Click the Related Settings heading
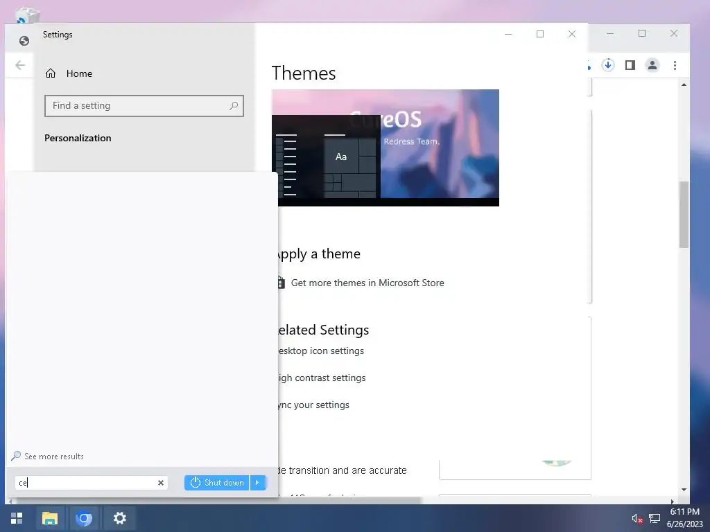Viewport: 710px width, 532px height. coord(323,330)
